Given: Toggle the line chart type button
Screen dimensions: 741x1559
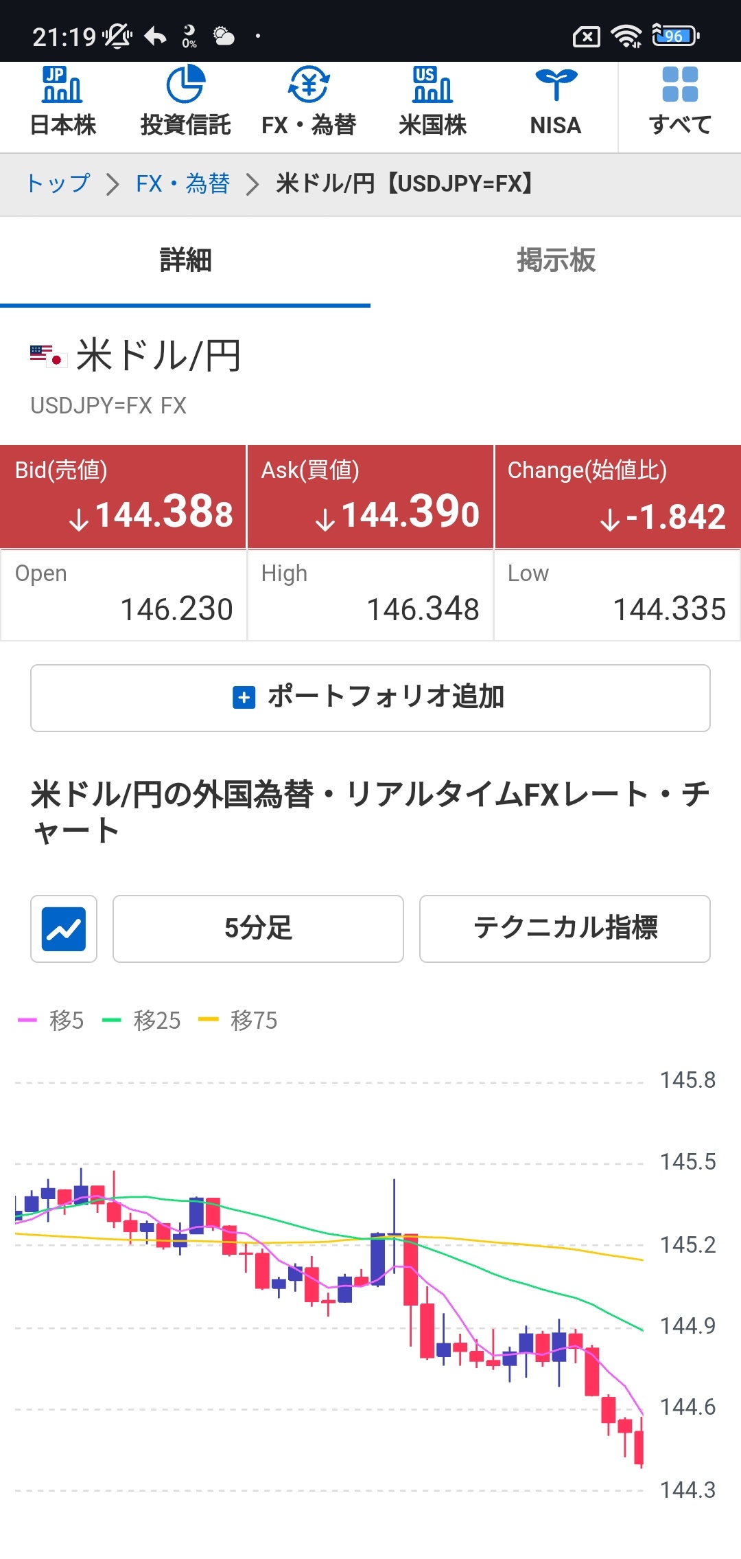Looking at the screenshot, I should [x=64, y=929].
